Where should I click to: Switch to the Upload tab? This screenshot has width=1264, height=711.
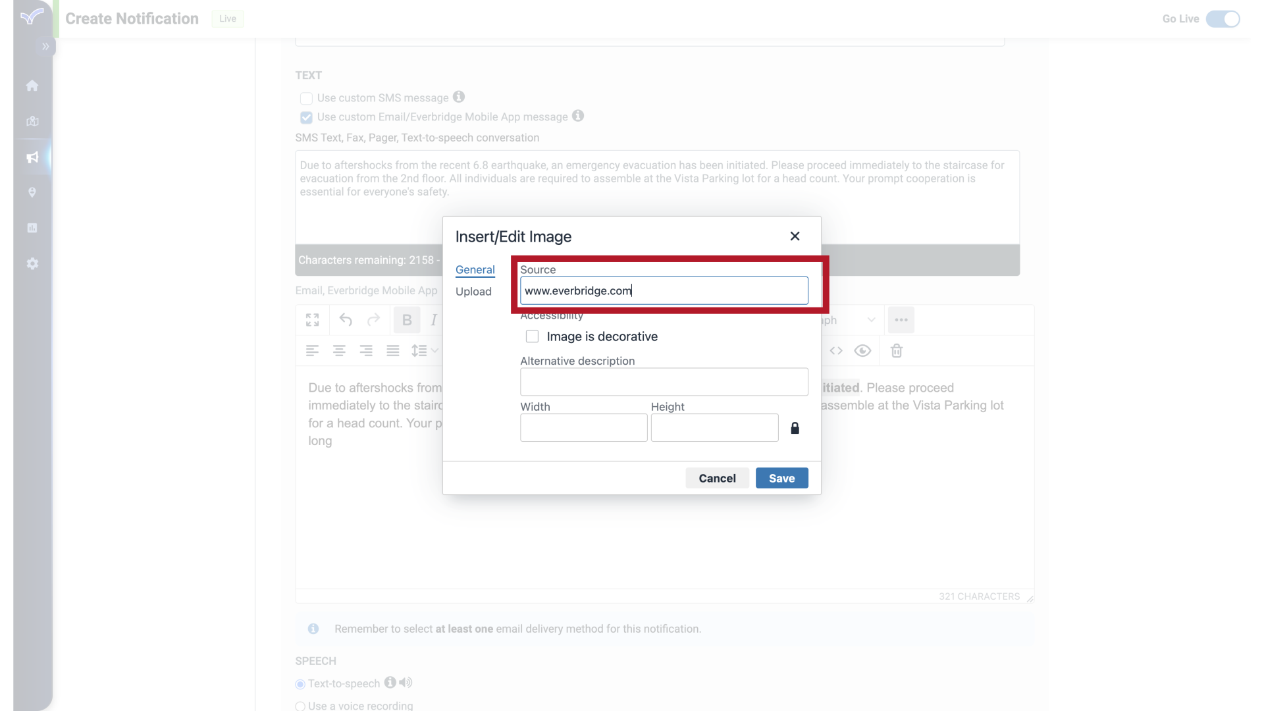click(473, 291)
